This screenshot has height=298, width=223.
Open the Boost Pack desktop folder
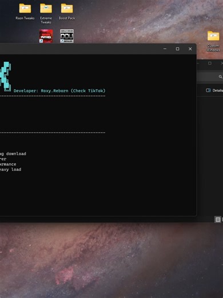click(x=67, y=11)
